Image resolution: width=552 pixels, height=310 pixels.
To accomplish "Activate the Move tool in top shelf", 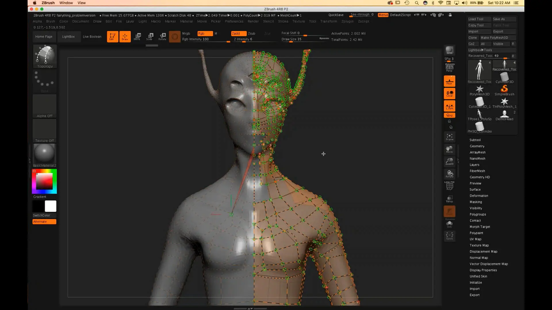I will coord(137,36).
